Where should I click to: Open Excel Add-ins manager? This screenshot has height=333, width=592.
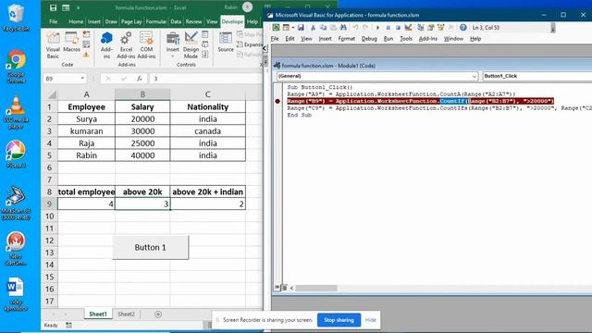click(x=126, y=45)
